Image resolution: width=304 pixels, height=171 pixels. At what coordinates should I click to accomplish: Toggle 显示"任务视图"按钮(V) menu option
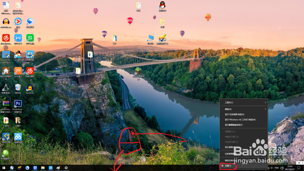tap(244, 114)
